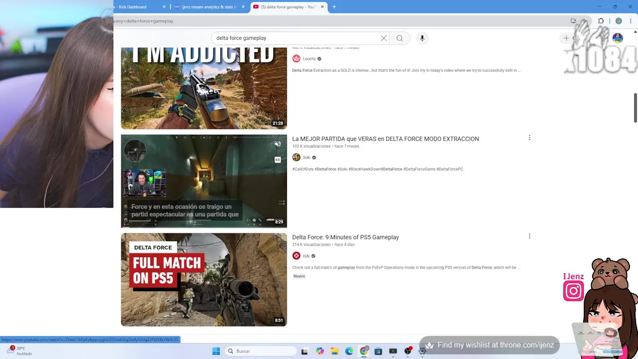Start voice search with the microphone icon
This screenshot has width=638, height=359.
[x=422, y=38]
